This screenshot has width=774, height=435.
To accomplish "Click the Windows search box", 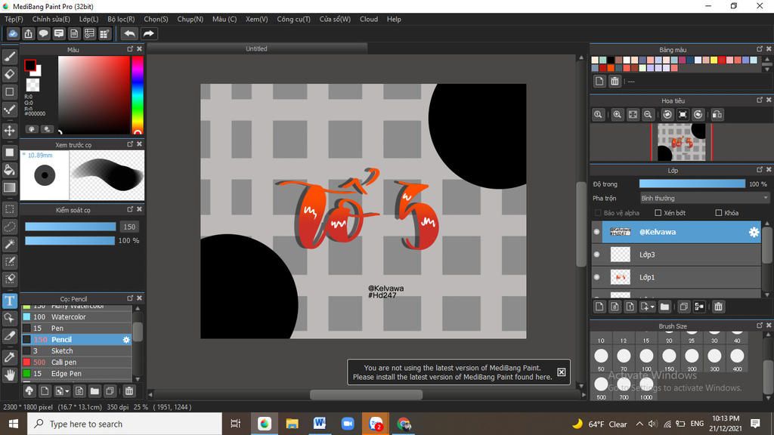I will coord(125,424).
